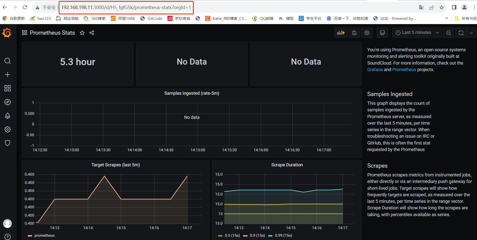Open the user profile avatar in sidebar
Image resolution: width=477 pixels, height=240 pixels.
[x=8, y=223]
